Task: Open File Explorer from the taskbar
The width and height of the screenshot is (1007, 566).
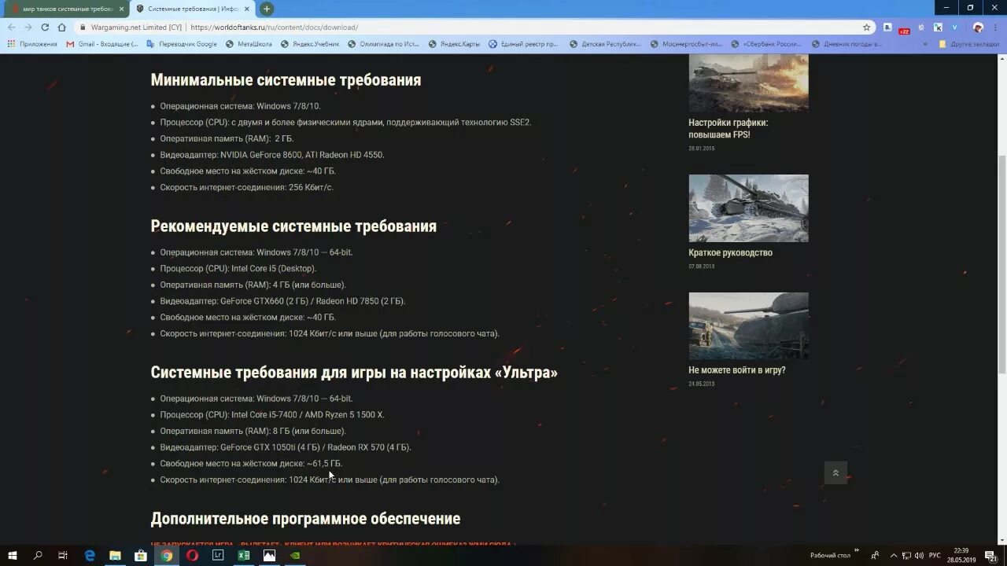Action: pyautogui.click(x=115, y=555)
